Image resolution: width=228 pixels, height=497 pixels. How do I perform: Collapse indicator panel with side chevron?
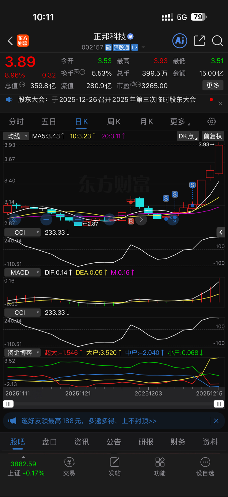coord(221,232)
